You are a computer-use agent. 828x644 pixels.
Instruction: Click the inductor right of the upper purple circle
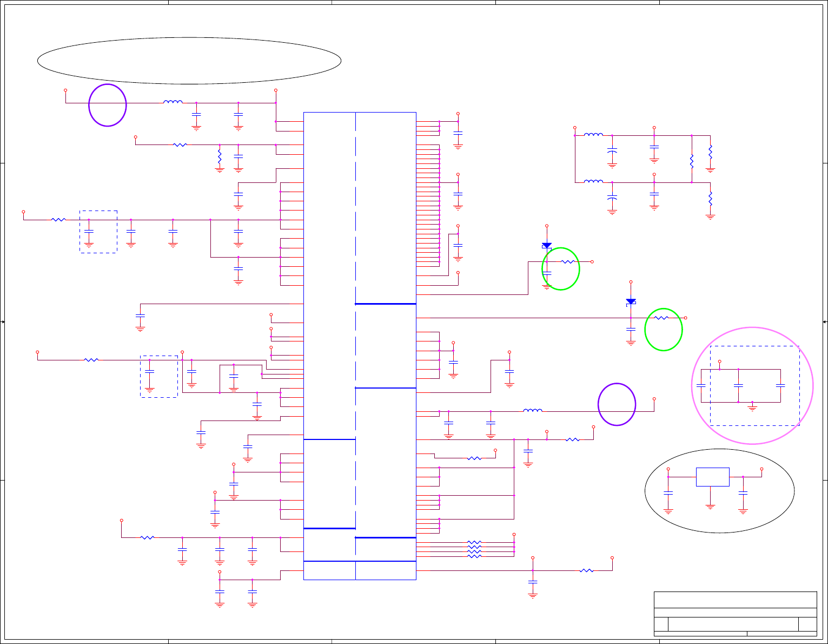173,101
